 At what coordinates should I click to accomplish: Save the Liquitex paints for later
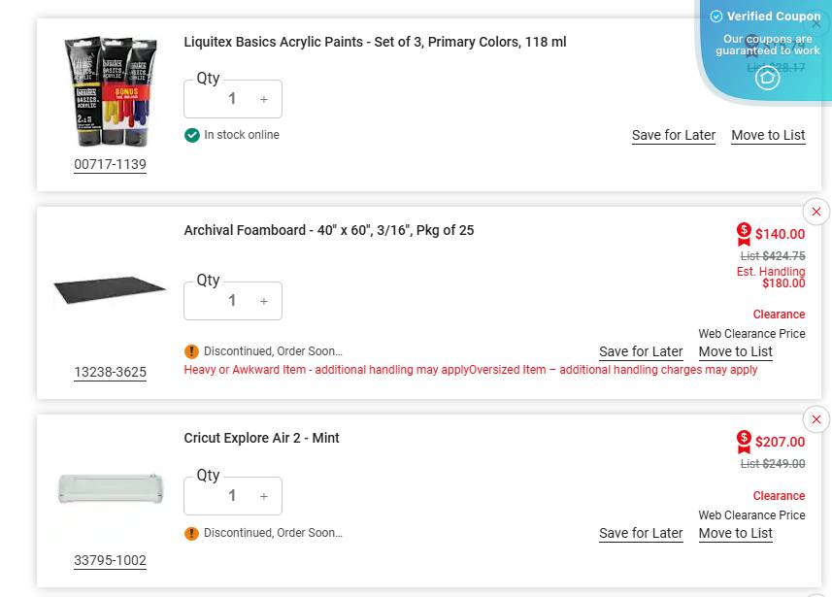(673, 135)
